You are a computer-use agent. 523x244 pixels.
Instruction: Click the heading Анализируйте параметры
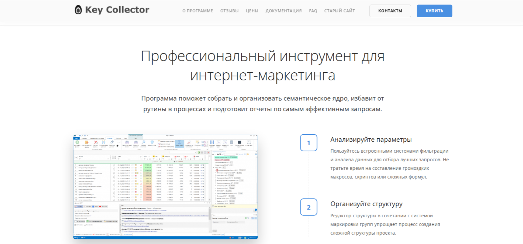tap(371, 140)
